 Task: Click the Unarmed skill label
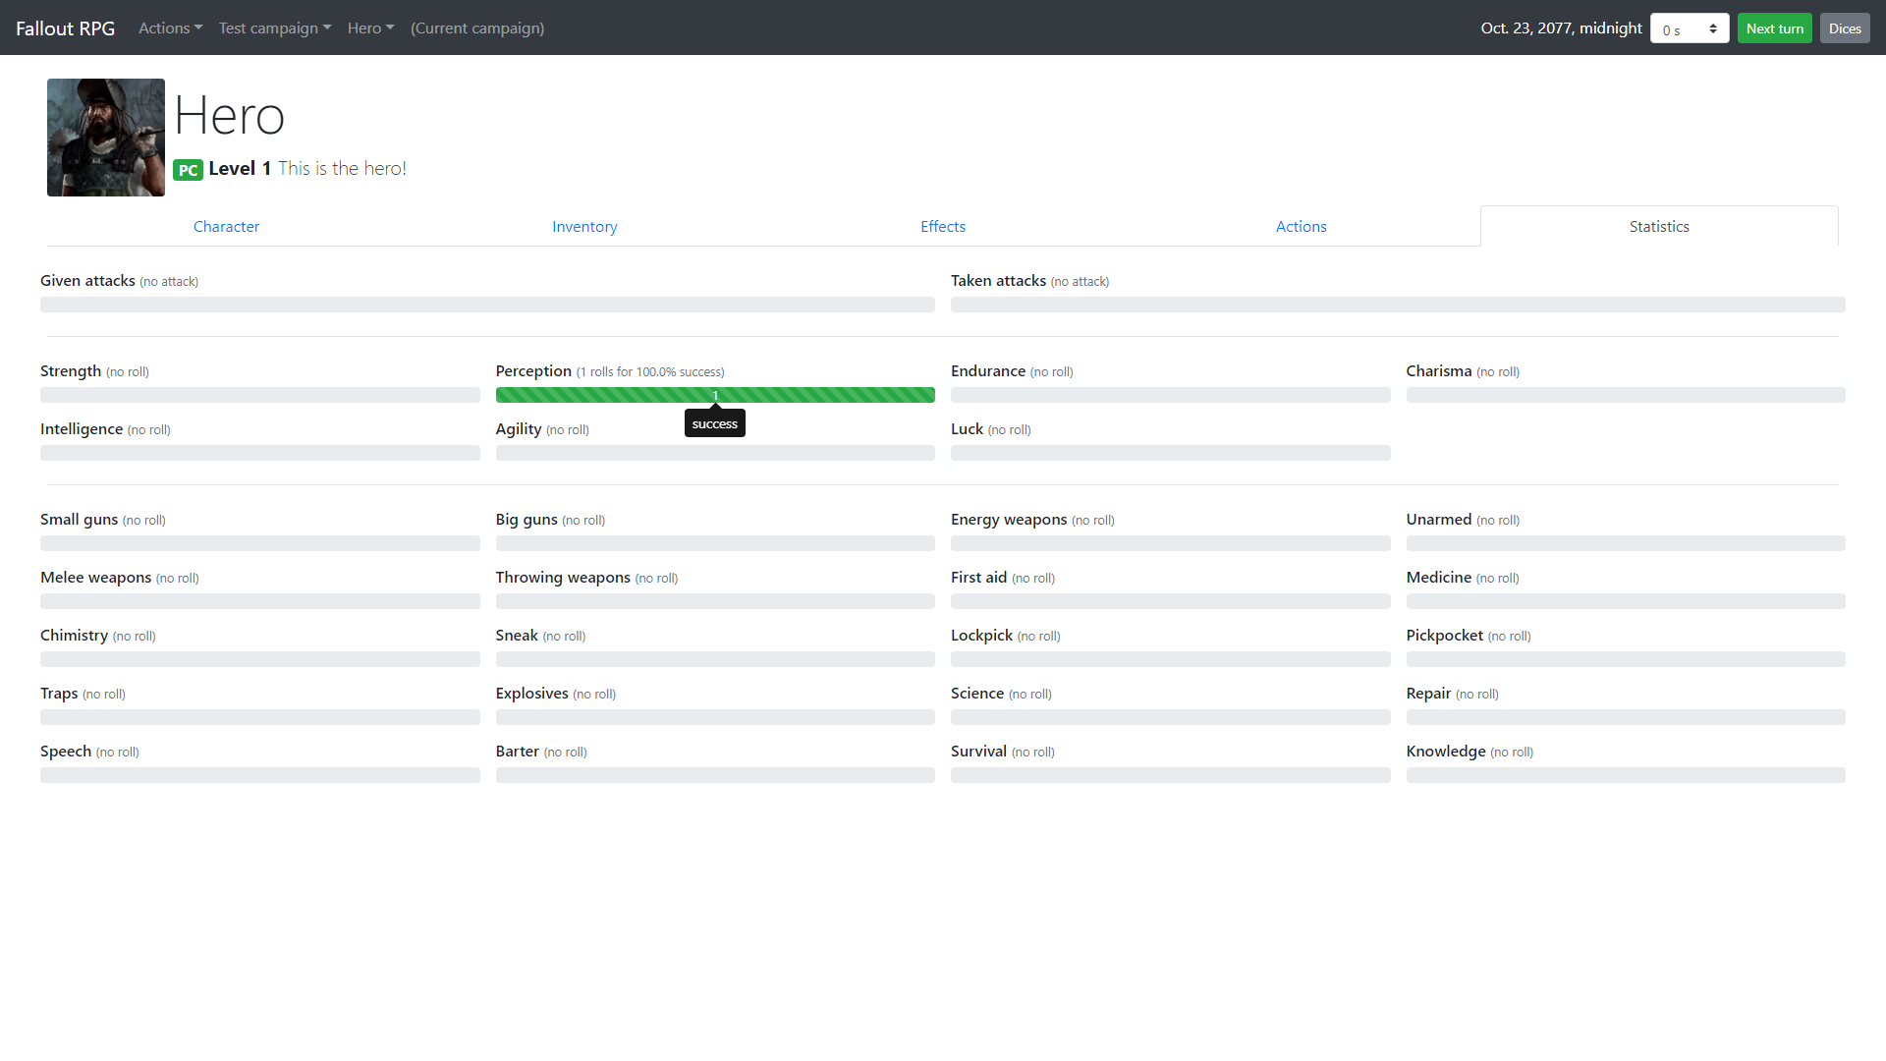pos(1439,520)
